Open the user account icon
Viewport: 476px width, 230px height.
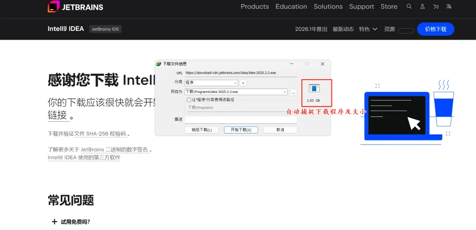(x=422, y=6)
